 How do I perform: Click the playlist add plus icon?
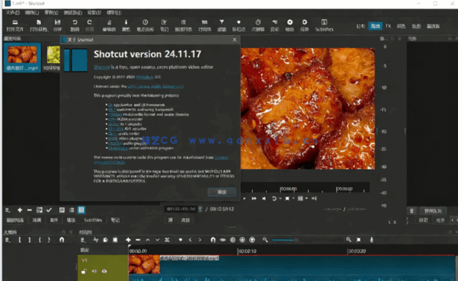click(20, 210)
